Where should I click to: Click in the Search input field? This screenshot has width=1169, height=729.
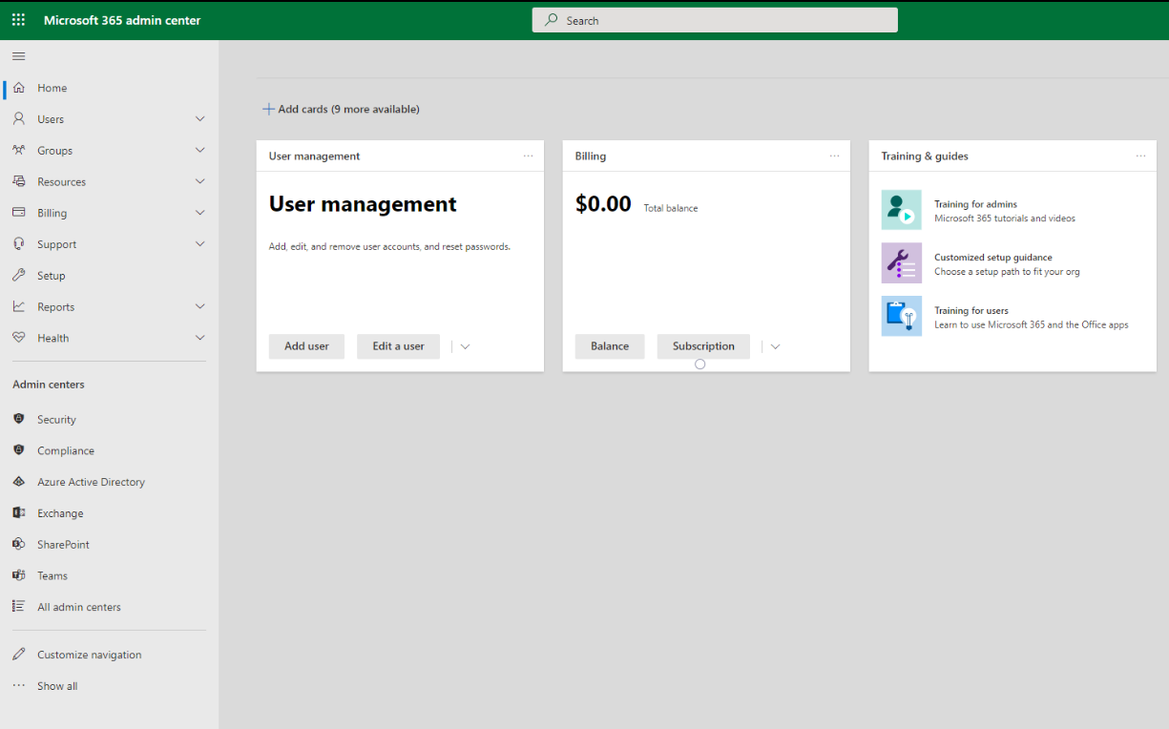[715, 20]
